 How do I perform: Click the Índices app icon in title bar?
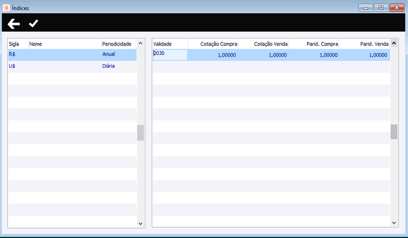(x=6, y=8)
